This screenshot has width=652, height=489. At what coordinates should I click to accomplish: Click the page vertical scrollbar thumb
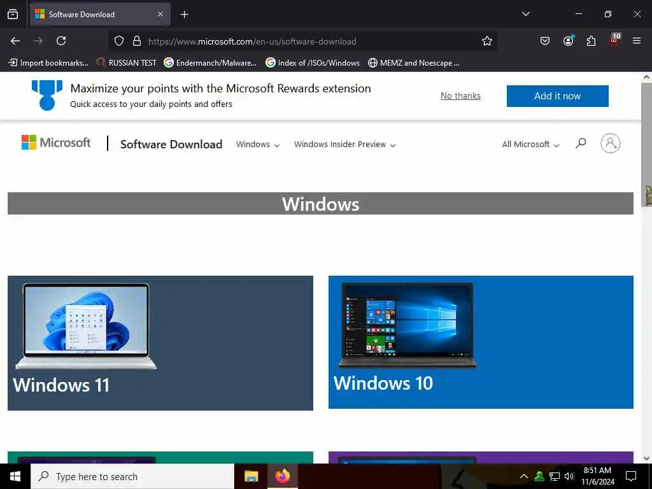[646, 145]
